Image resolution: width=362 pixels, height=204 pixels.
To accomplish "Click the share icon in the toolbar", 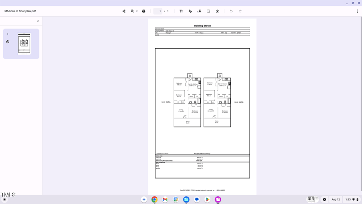I will point(124,11).
